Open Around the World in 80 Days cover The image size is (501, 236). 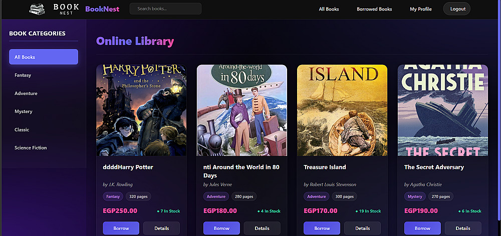click(242, 110)
